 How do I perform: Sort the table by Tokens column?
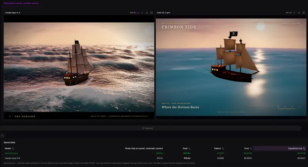219,149
